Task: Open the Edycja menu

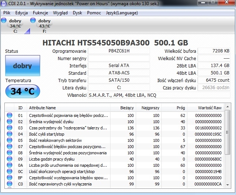Action: [x=22, y=13]
